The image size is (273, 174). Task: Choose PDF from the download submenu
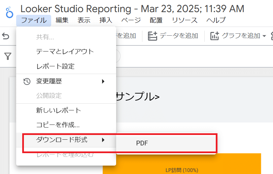[166, 143]
